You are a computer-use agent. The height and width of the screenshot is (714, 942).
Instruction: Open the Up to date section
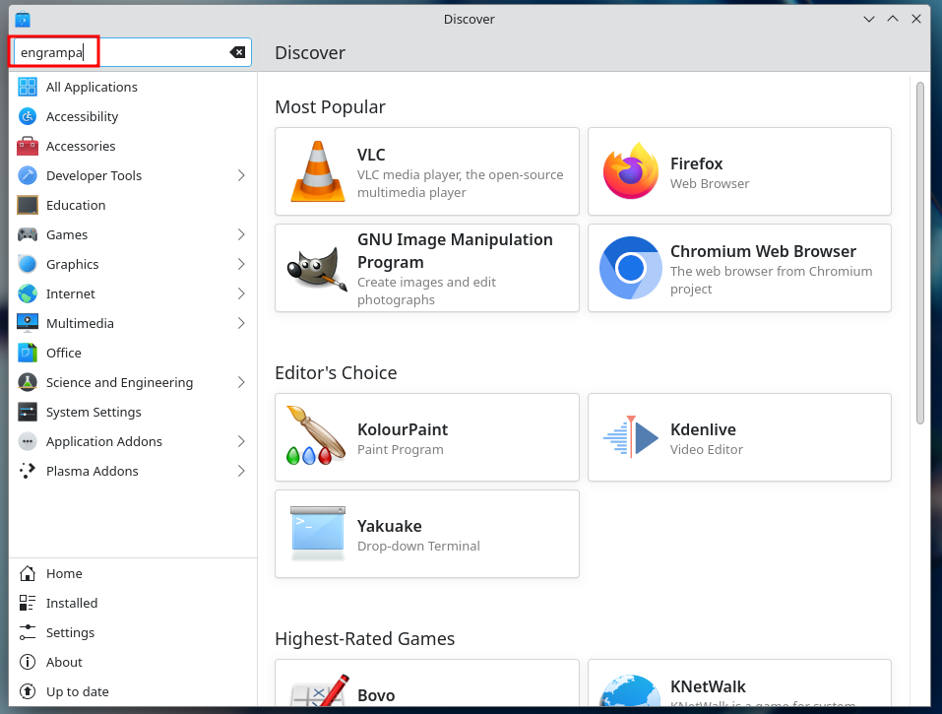click(77, 691)
